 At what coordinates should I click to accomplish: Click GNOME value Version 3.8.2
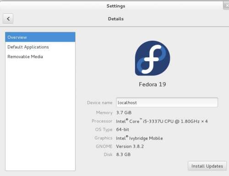pyautogui.click(x=130, y=146)
